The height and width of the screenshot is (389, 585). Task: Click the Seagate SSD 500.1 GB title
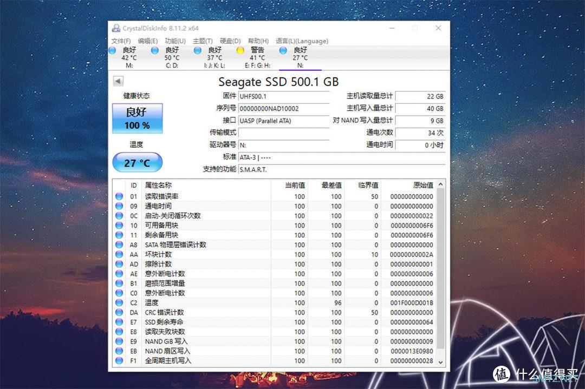click(x=278, y=82)
